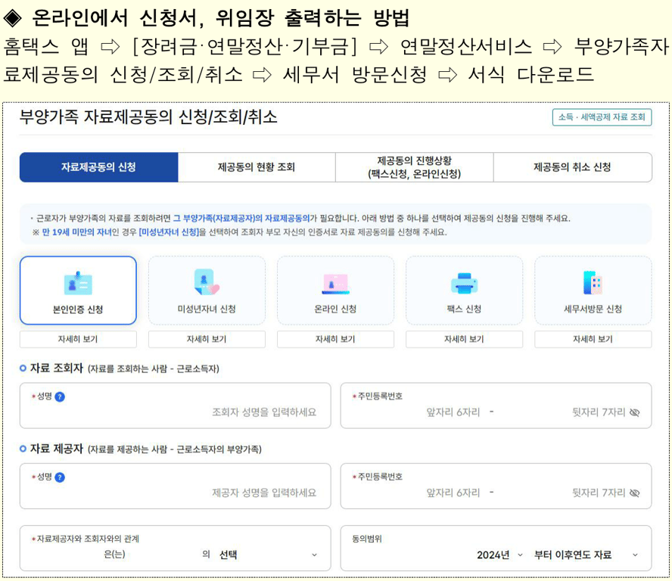The width and height of the screenshot is (672, 581).
Task: Select the 본인인증 신청 ID card icon
Action: coord(78,283)
